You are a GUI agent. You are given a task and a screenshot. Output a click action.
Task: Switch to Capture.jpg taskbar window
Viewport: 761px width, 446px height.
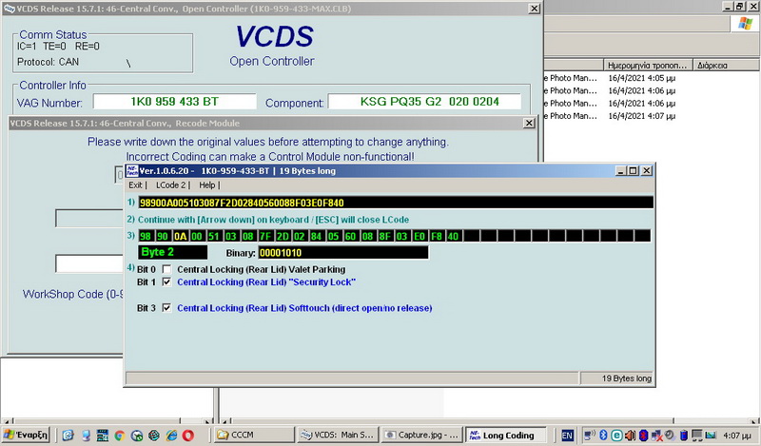point(421,435)
